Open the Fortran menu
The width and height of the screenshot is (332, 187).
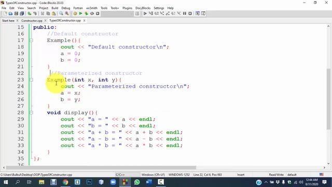tap(78, 8)
